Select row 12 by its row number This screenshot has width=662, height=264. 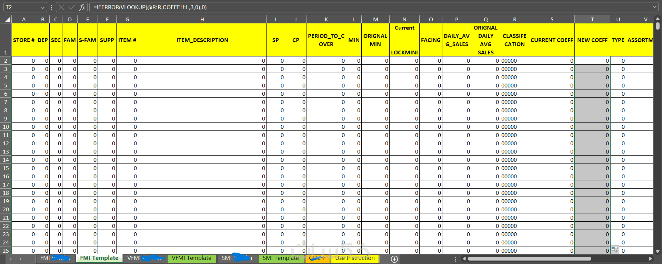(6, 143)
